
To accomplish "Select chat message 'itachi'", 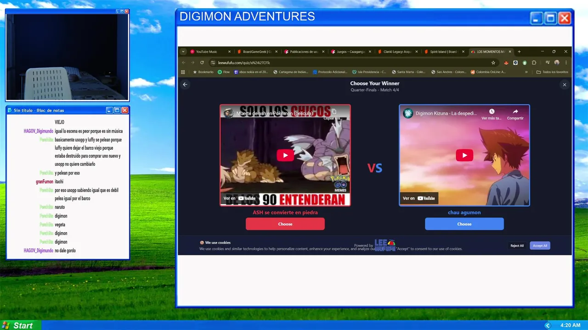I will (x=59, y=182).
